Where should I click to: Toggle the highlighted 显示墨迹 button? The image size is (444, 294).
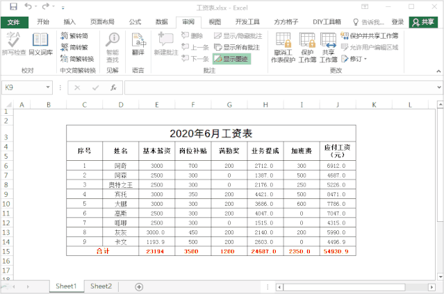[x=231, y=59]
